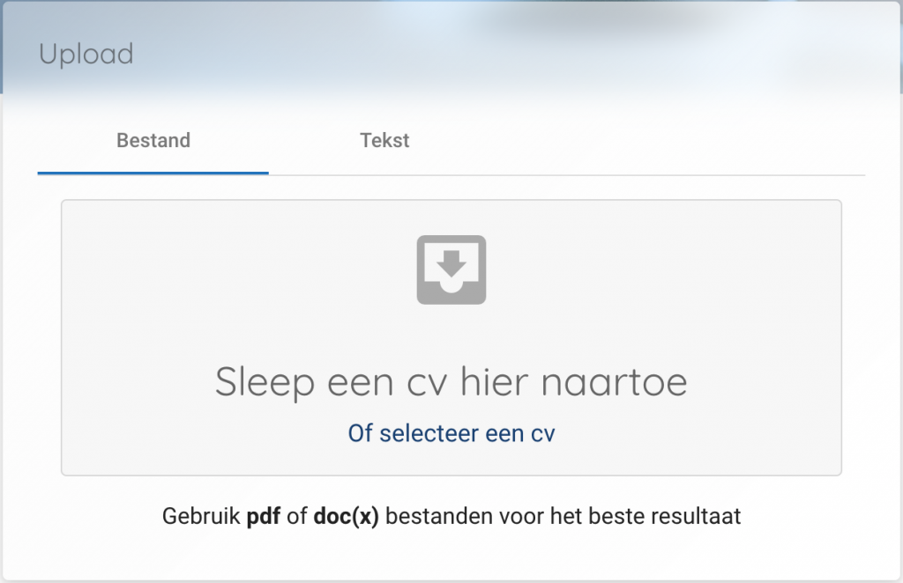Select the Bestand tab
This screenshot has width=903, height=583.
tap(153, 140)
